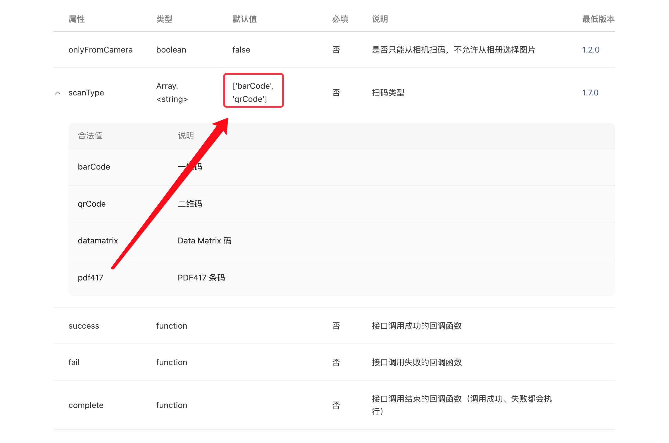Click the barCode legal value cell
Screen dimensions: 669x443
point(94,167)
